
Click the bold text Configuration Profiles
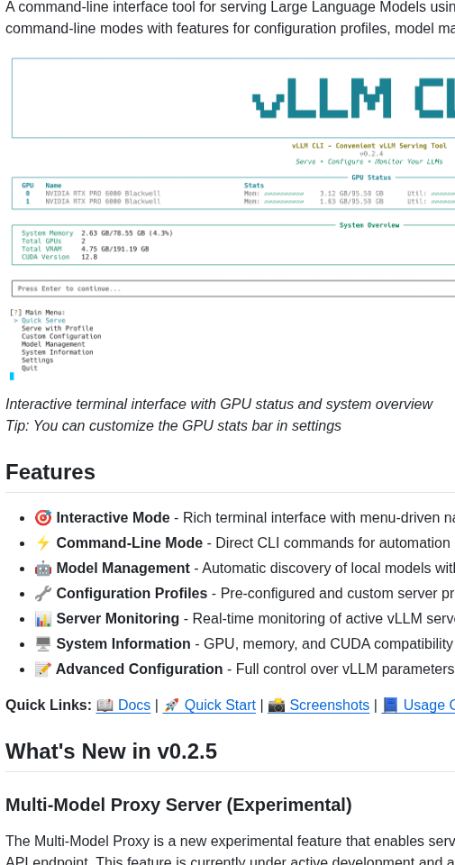click(x=132, y=593)
